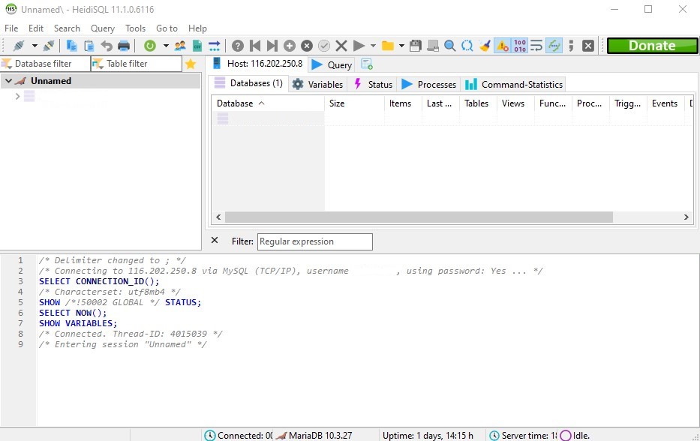Open the Search menu
Image resolution: width=700 pixels, height=441 pixels.
point(67,28)
